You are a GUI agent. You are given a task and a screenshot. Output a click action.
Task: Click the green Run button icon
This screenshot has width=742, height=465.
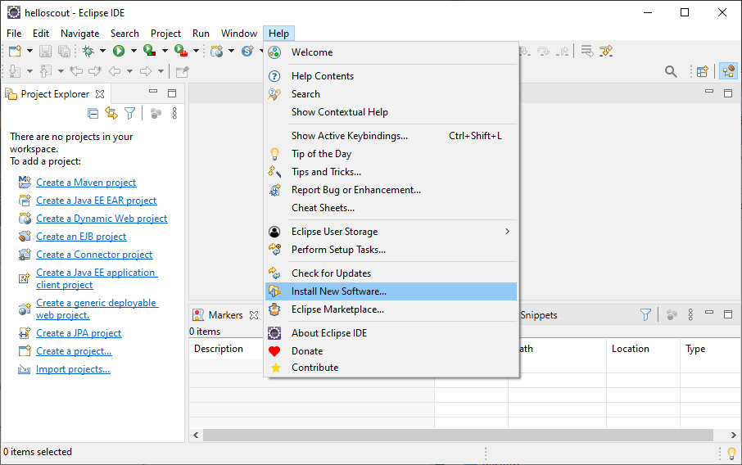click(x=119, y=51)
